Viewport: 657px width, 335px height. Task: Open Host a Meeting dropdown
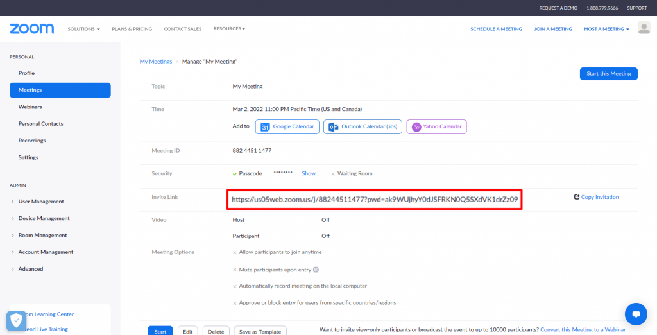pyautogui.click(x=606, y=29)
